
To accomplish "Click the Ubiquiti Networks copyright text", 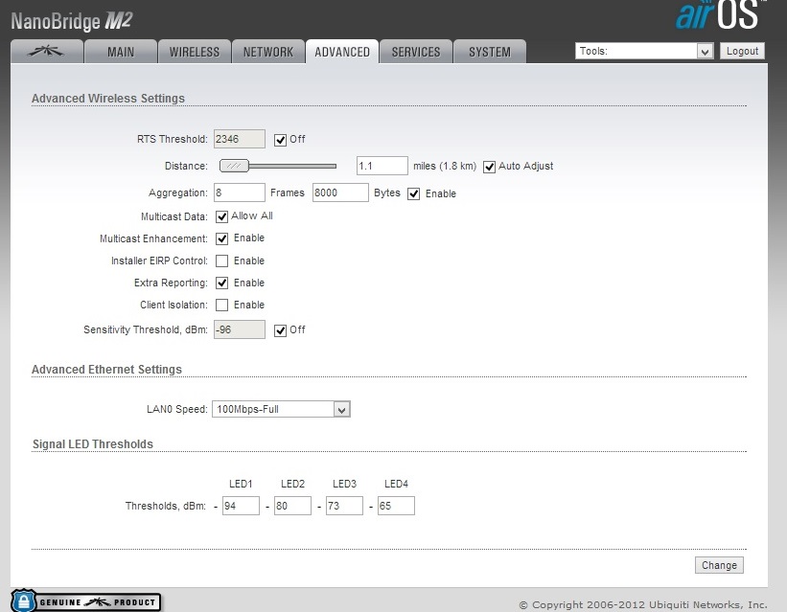I will pyautogui.click(x=643, y=604).
